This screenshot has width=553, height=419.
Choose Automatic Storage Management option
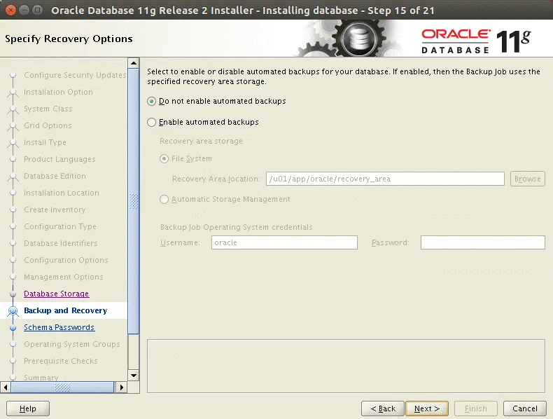coord(164,199)
